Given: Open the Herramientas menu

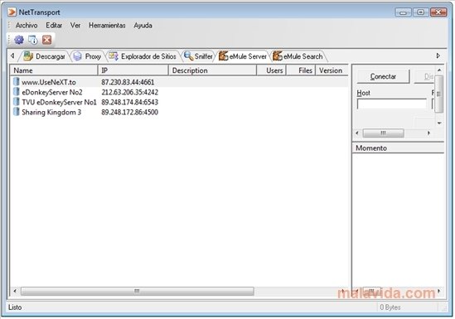Looking at the screenshot, I should 107,26.
